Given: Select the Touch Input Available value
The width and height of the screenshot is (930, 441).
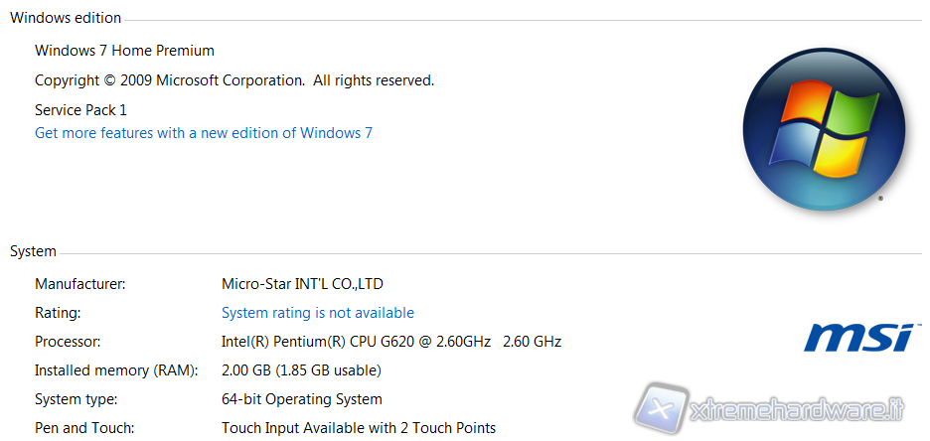Looking at the screenshot, I should pyautogui.click(x=358, y=428).
